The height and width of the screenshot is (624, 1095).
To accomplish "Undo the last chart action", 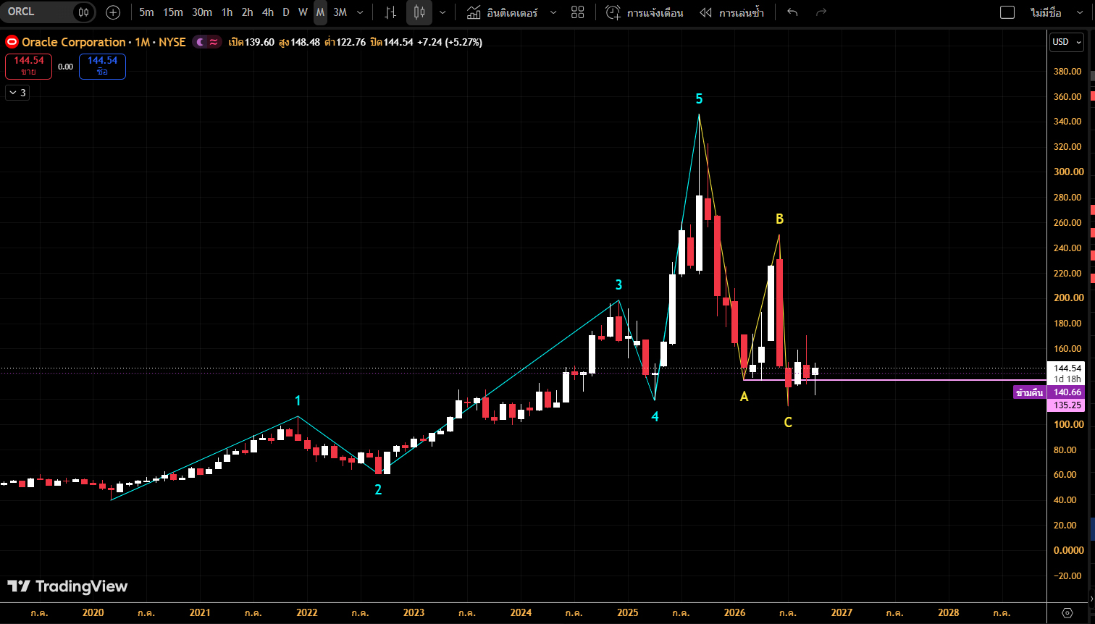I will pyautogui.click(x=793, y=12).
